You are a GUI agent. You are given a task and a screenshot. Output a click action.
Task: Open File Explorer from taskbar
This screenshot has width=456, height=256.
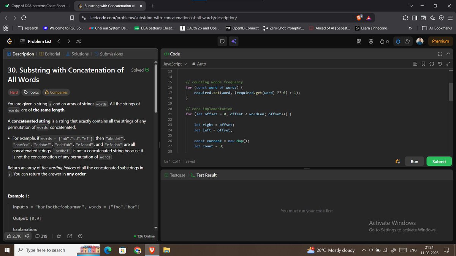[166, 250]
